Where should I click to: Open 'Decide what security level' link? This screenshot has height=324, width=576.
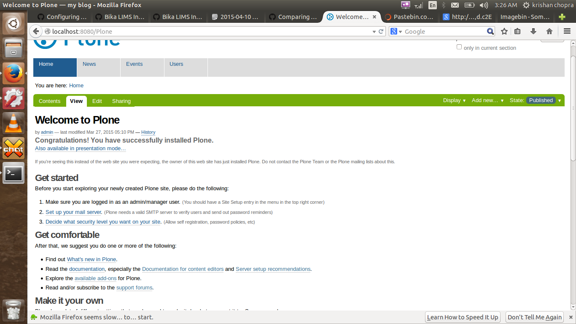103,222
